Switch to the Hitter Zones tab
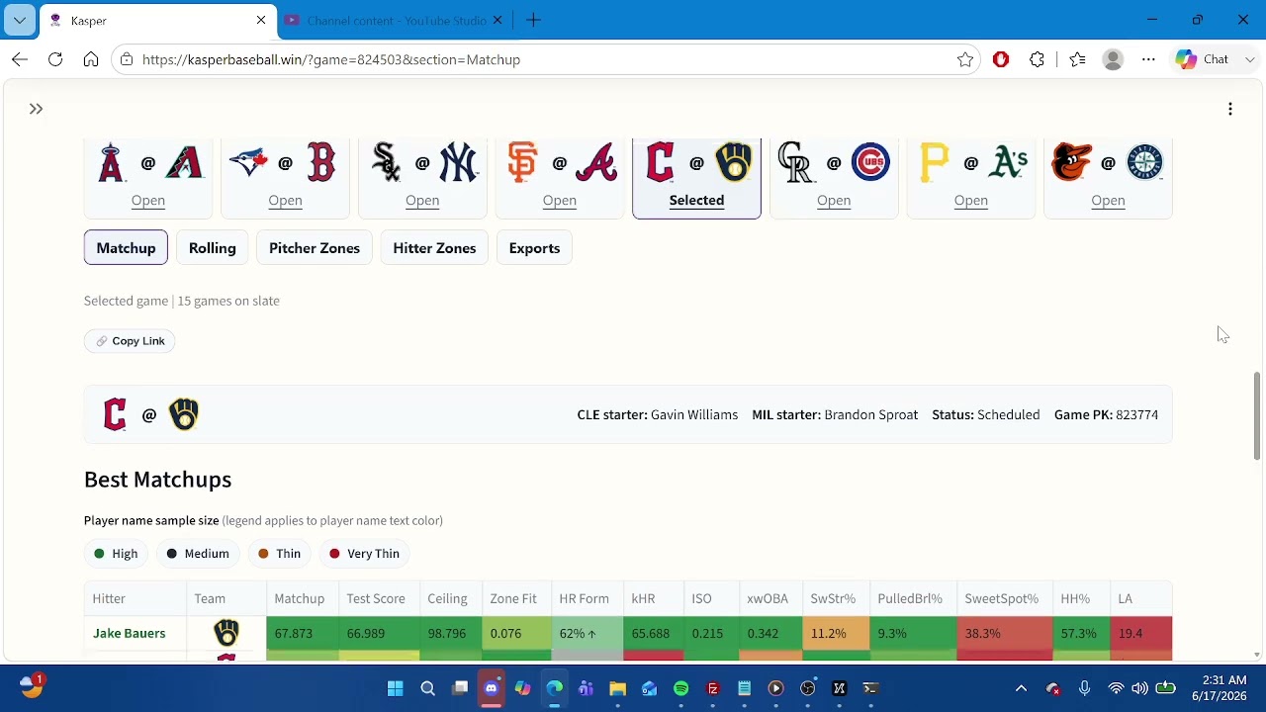The width and height of the screenshot is (1266, 712). [434, 248]
